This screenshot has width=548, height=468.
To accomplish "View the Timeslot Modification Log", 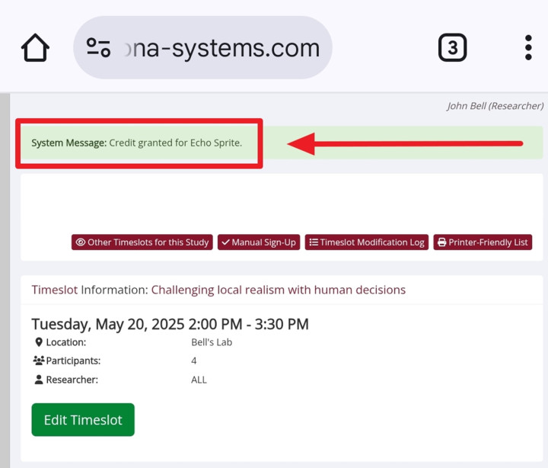I will [x=367, y=242].
